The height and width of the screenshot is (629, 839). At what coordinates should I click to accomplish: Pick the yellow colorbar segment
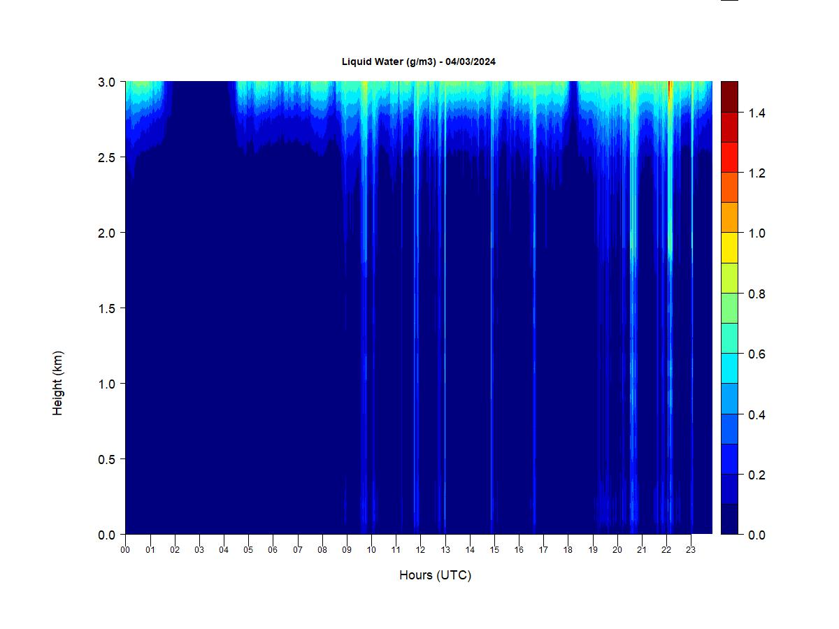point(729,247)
